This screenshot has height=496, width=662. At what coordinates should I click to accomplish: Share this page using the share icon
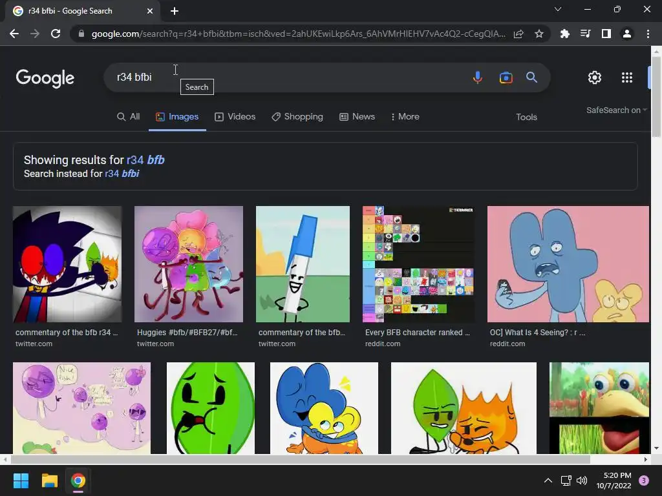pyautogui.click(x=518, y=34)
